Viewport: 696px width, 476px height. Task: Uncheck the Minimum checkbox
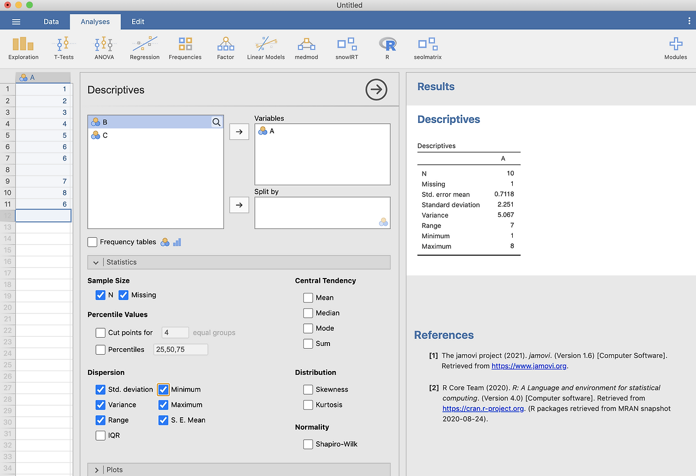pyautogui.click(x=163, y=390)
